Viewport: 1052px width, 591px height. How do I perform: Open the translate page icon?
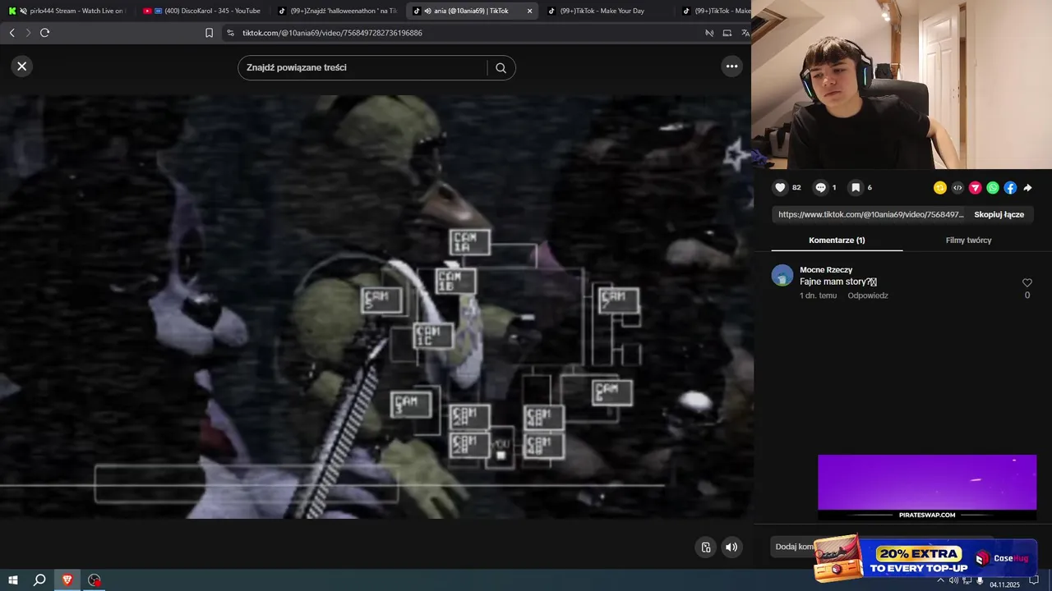(745, 33)
